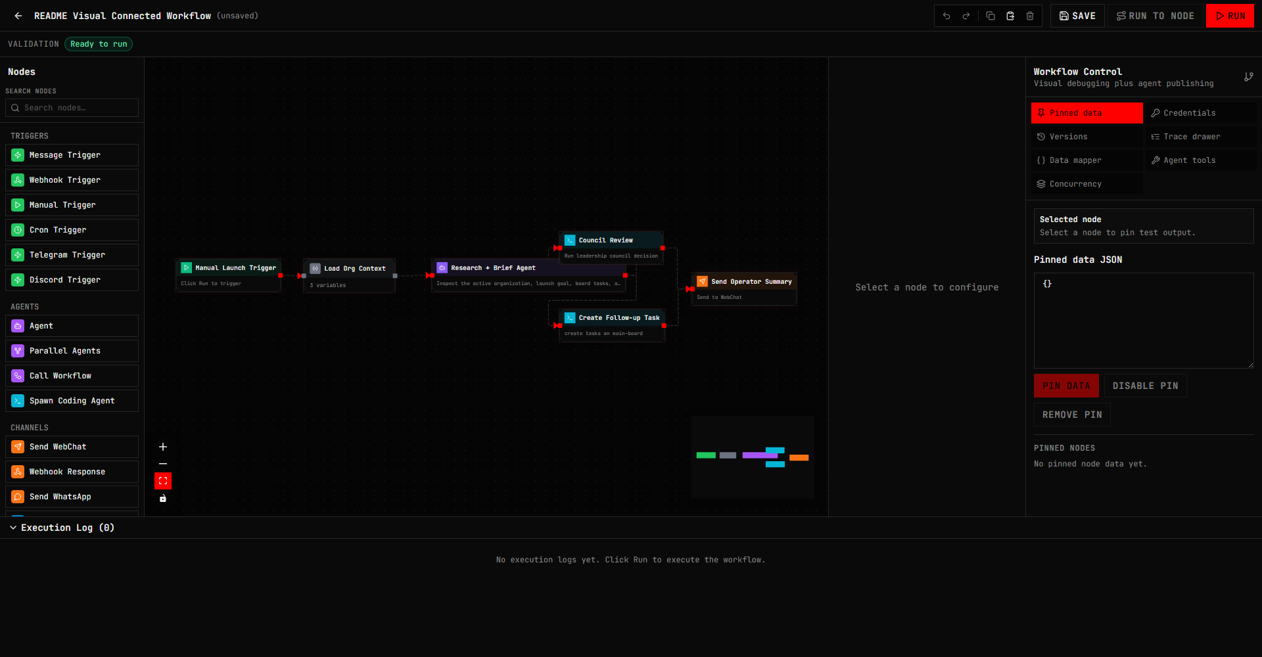Click the minimap green node block
The height and width of the screenshot is (657, 1262).
point(706,455)
